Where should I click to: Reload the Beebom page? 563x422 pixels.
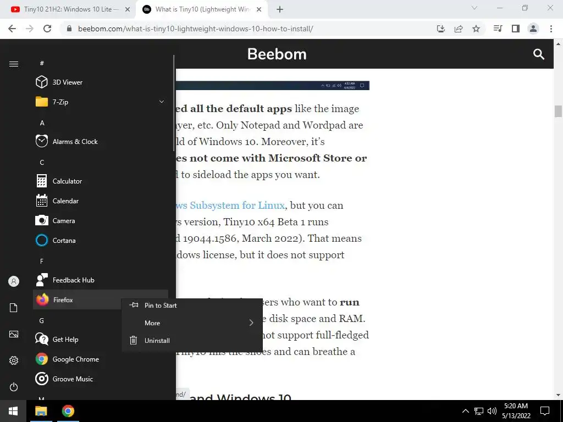tap(47, 29)
